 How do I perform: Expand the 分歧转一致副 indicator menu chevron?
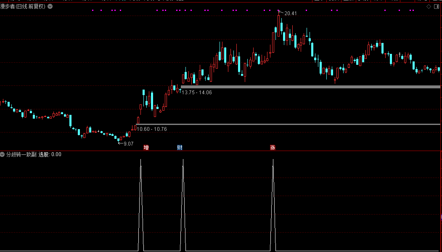(x=3, y=154)
